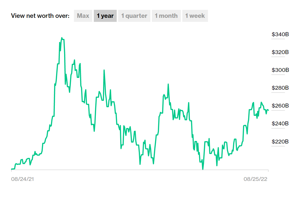
Task: Click the chart's highest peak near $340B
Action: pos(62,38)
